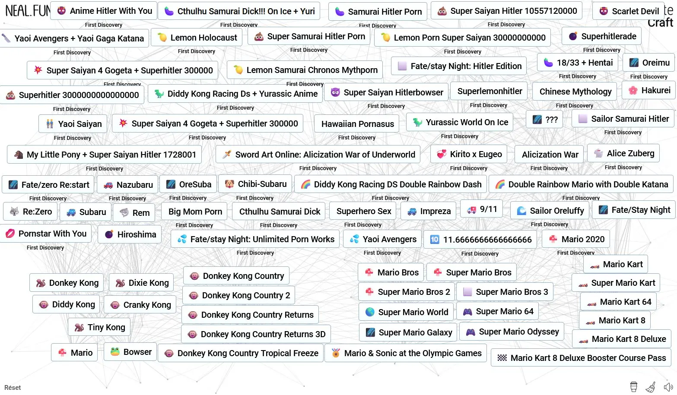Open the NEAL.FUN home logo

(27, 11)
